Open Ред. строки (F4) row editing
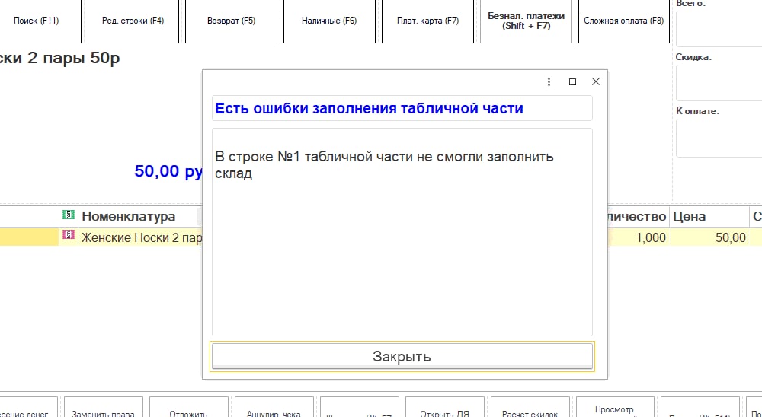The height and width of the screenshot is (417, 762). (133, 21)
